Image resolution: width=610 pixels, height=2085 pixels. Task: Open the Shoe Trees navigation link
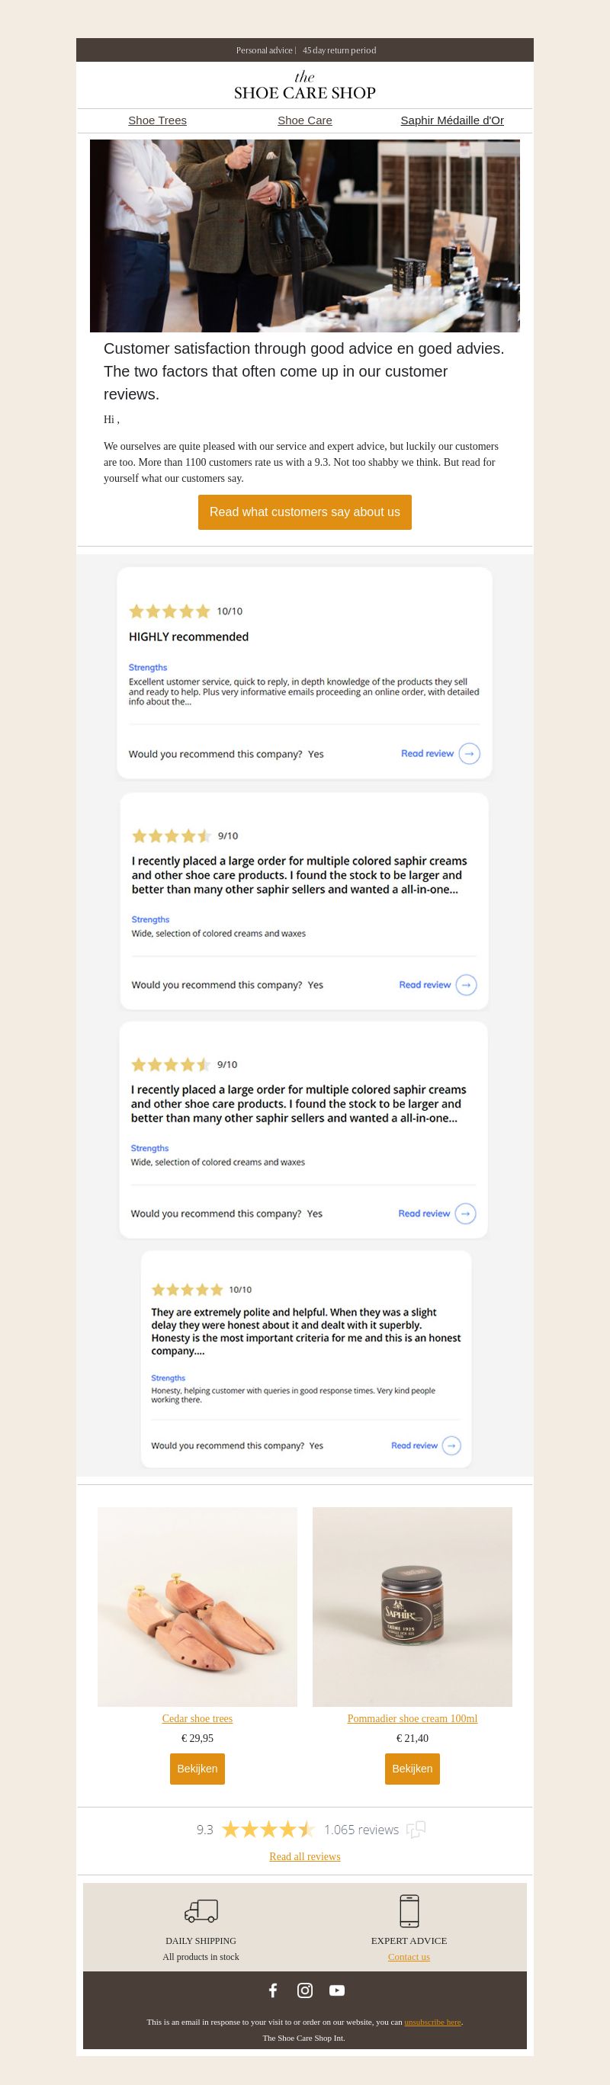(x=157, y=120)
